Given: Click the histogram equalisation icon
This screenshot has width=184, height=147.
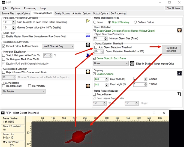Looking at the screenshot, I should [x=88, y=55].
